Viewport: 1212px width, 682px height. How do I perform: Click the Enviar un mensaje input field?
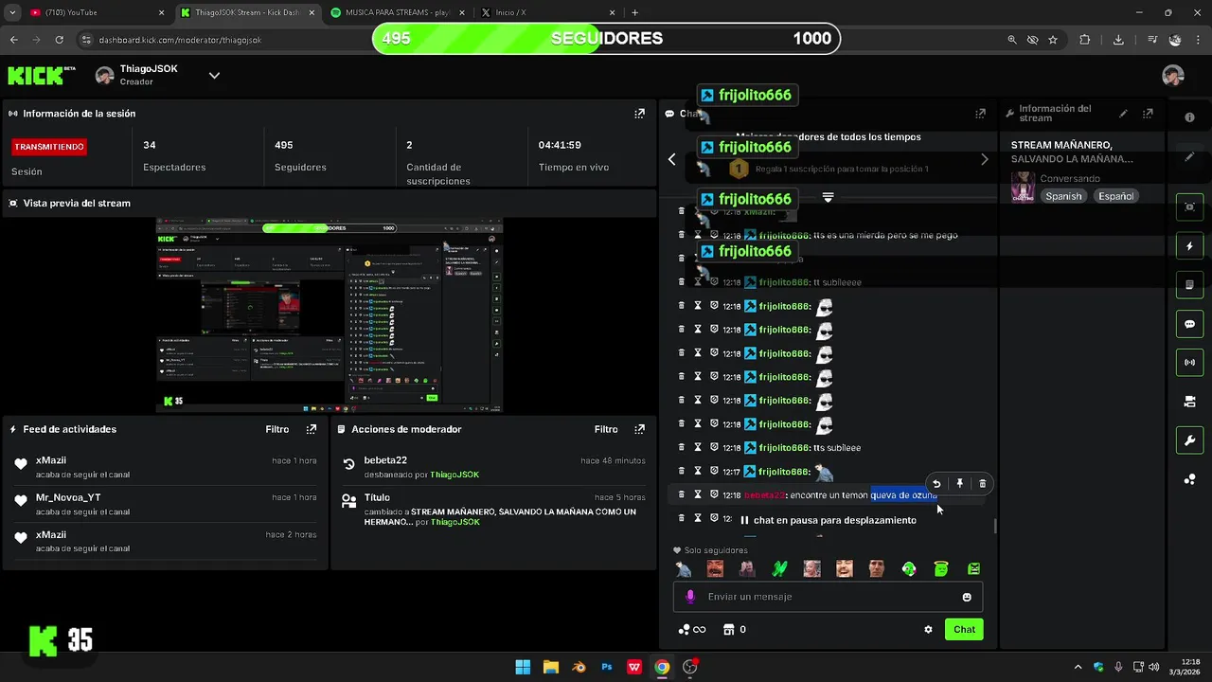click(x=829, y=597)
